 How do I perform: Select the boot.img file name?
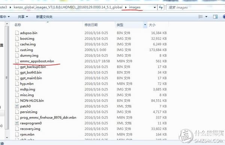click(x=27, y=39)
